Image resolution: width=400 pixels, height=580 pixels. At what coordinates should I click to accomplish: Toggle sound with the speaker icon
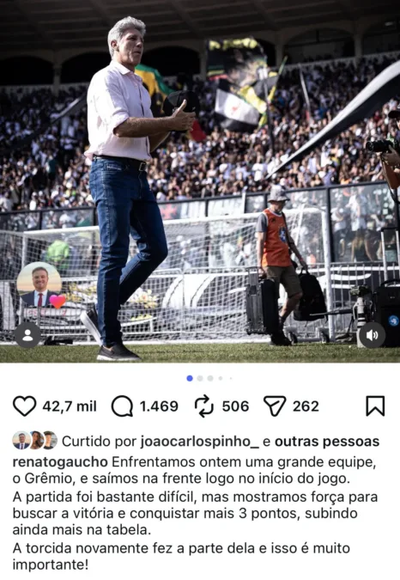pyautogui.click(x=372, y=335)
